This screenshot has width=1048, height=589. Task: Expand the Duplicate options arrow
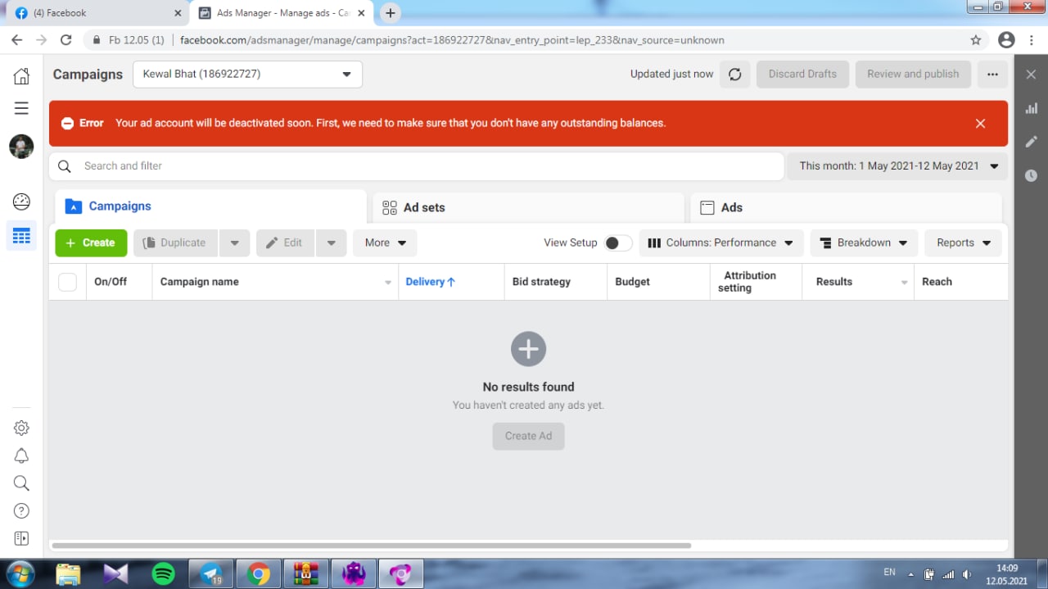click(234, 243)
